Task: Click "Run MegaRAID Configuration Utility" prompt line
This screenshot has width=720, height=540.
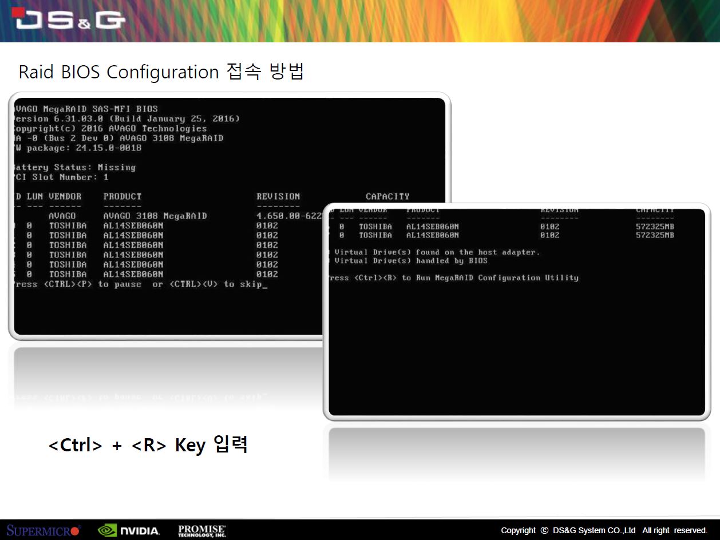Action: (454, 278)
